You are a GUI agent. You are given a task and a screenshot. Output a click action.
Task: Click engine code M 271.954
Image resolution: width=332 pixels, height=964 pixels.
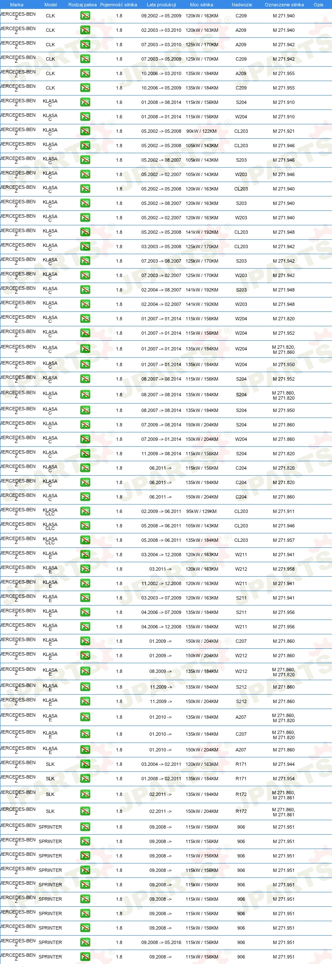(x=284, y=779)
